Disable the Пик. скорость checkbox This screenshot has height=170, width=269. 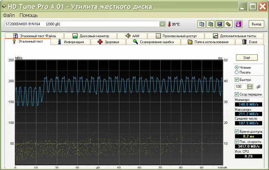237,141
